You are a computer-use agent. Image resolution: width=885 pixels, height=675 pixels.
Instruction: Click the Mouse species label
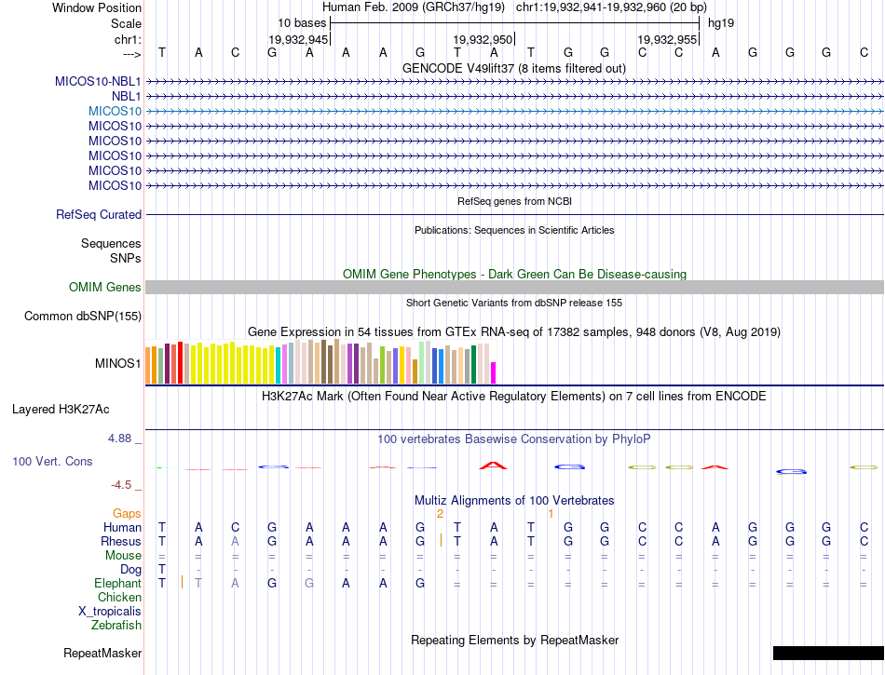point(123,556)
